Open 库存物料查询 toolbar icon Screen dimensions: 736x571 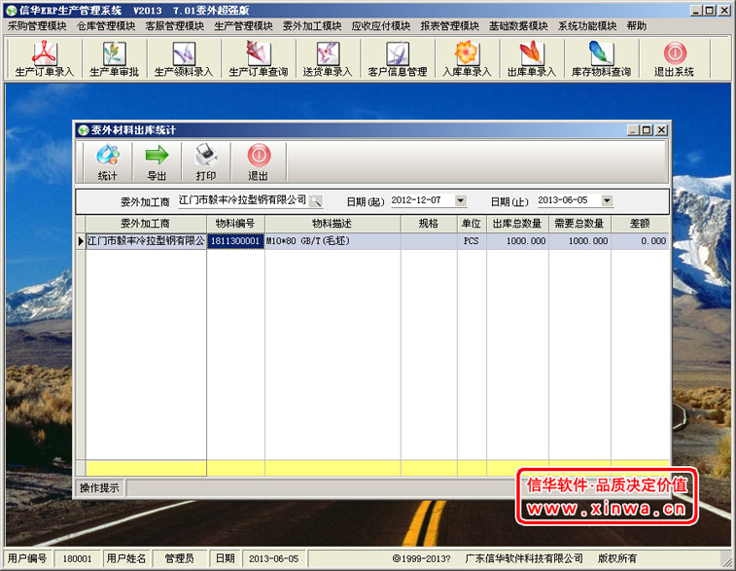[x=601, y=58]
